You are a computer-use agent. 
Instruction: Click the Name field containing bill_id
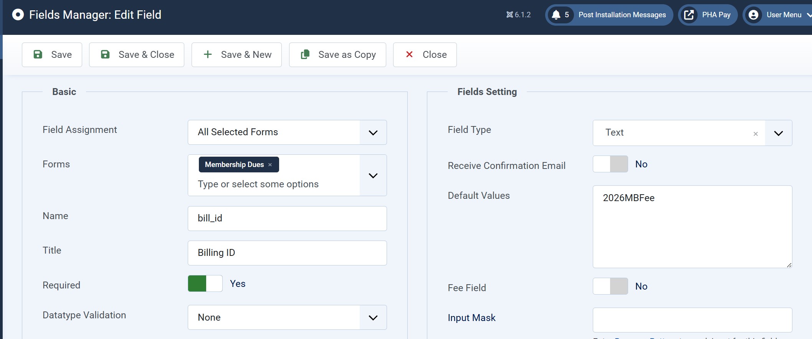click(x=287, y=218)
